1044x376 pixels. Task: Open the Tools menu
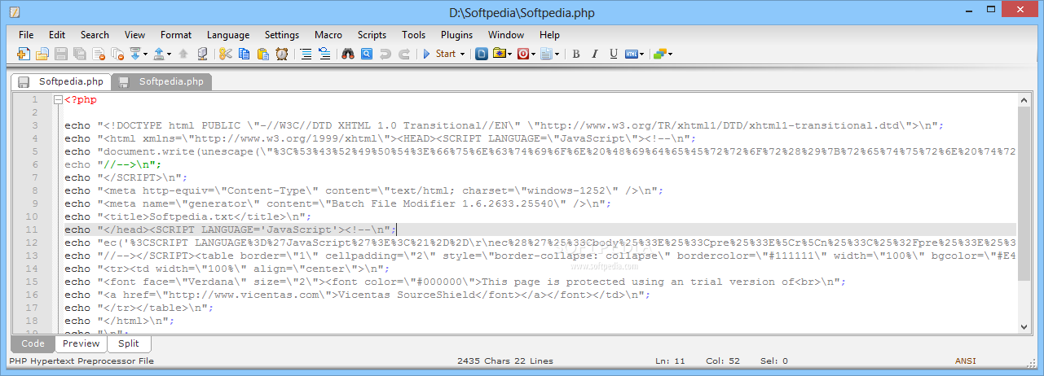tap(413, 35)
